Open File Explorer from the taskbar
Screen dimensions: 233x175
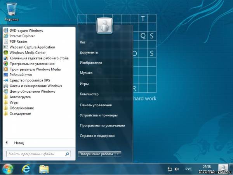point(44,169)
